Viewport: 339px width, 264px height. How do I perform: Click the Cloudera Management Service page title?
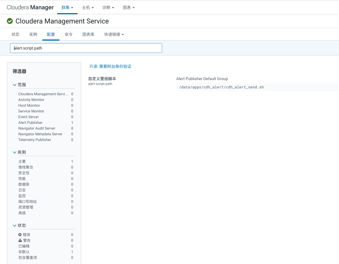[62, 21]
